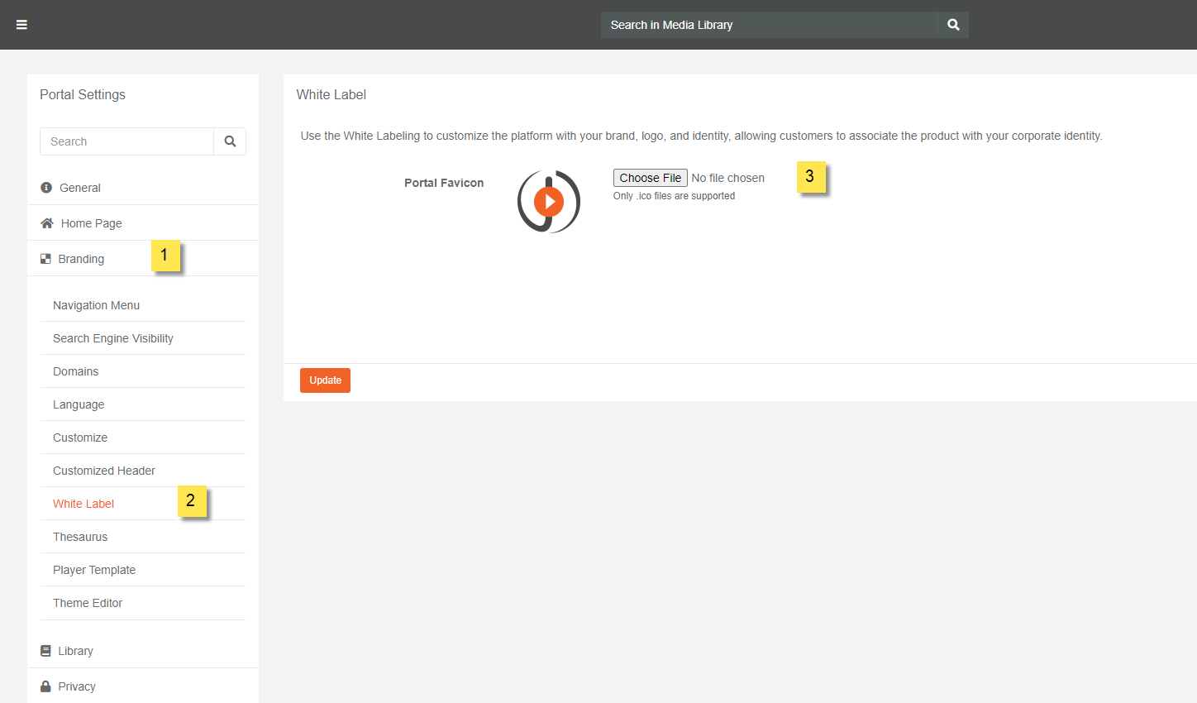This screenshot has height=703, width=1197.
Task: Click the home icon beside Home Page
Action: tap(45, 222)
